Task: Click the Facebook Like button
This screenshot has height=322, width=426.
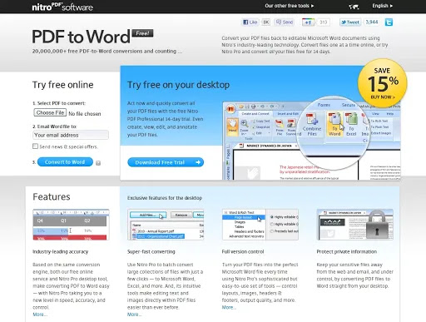Action: click(250, 22)
